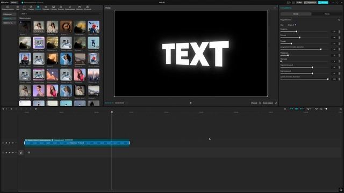Click the CapCut logo in title bar
This screenshot has height=193, width=344.
tap(5, 2)
